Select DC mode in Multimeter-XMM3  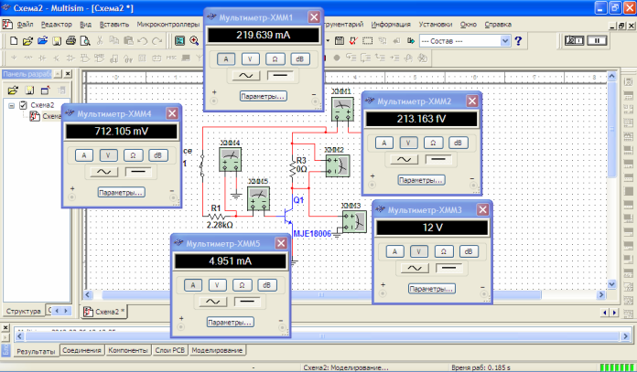click(448, 268)
